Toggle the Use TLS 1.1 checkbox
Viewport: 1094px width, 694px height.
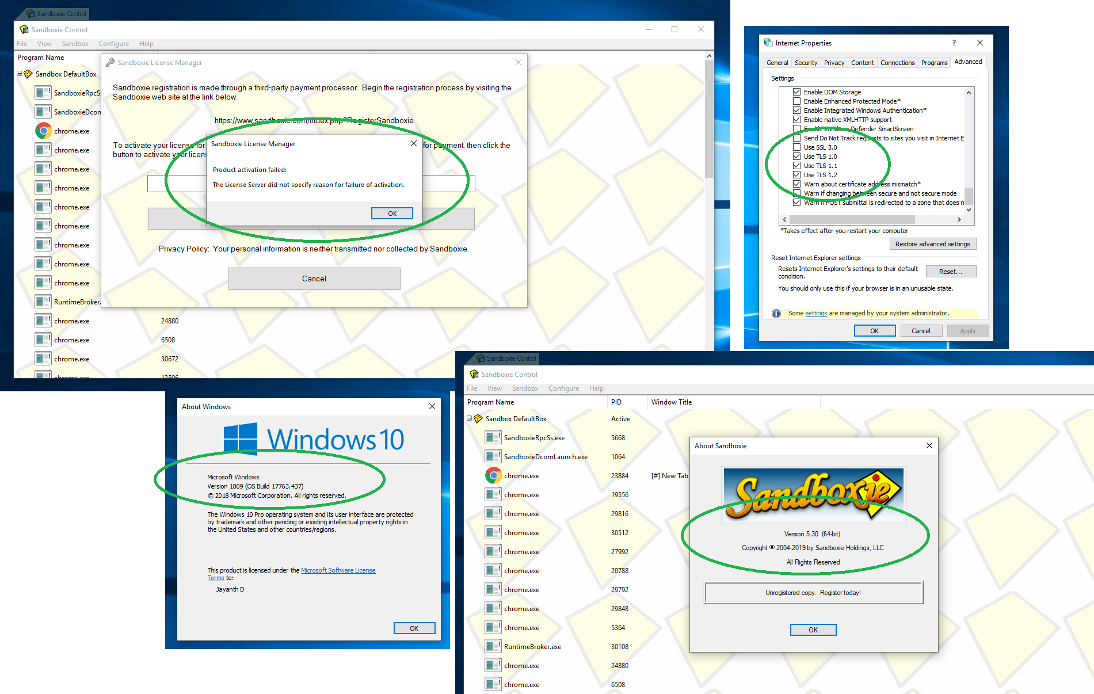point(796,166)
